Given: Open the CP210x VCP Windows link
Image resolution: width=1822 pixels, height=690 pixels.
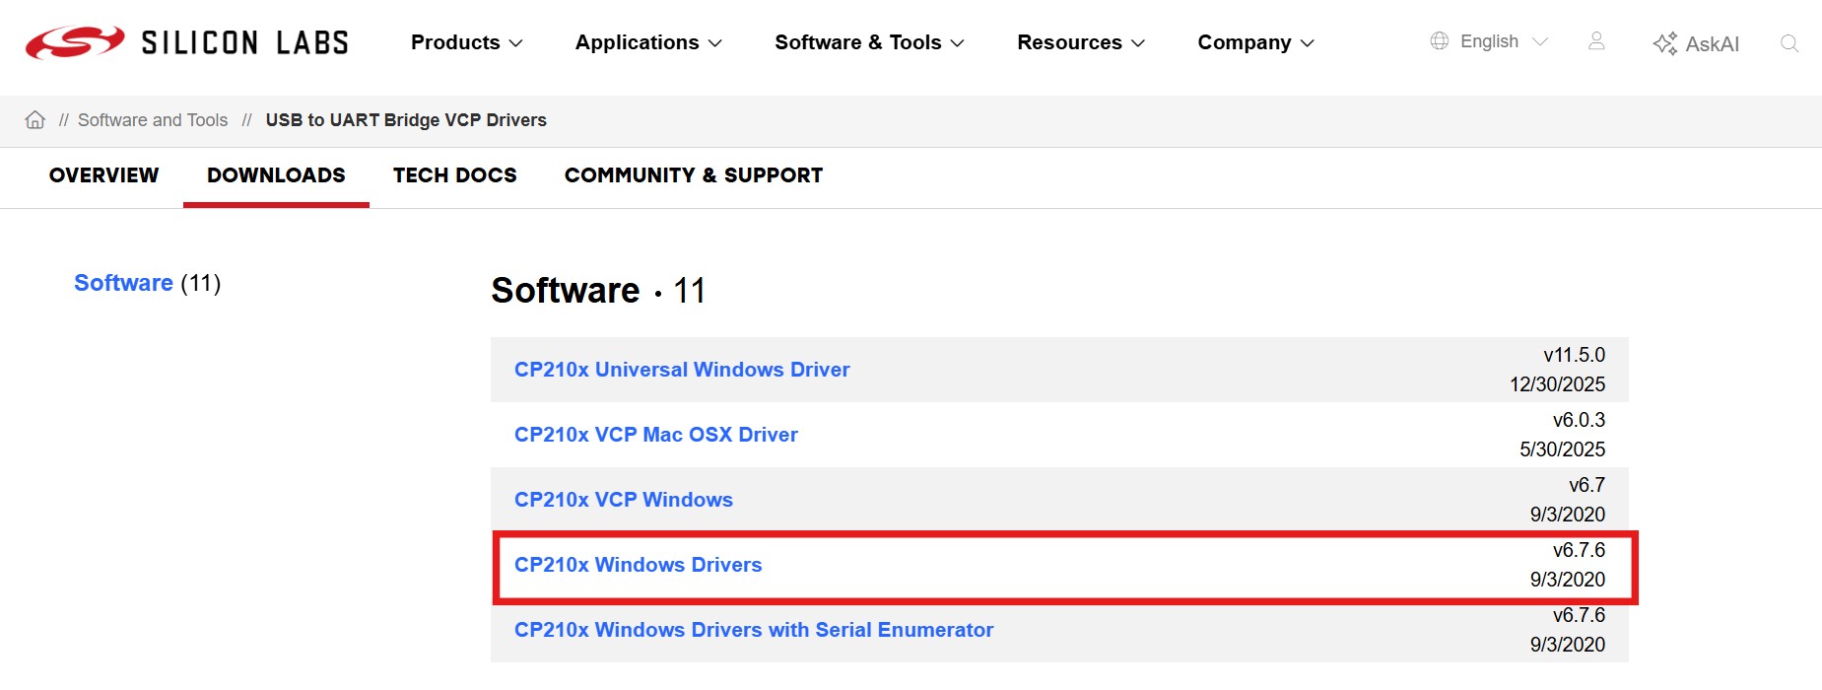Looking at the screenshot, I should pyautogui.click(x=624, y=500).
